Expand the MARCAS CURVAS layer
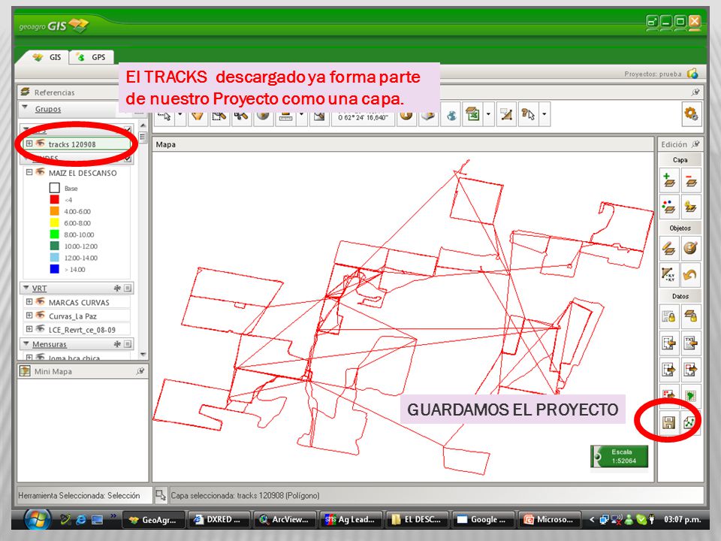721x541 pixels. pyautogui.click(x=29, y=302)
